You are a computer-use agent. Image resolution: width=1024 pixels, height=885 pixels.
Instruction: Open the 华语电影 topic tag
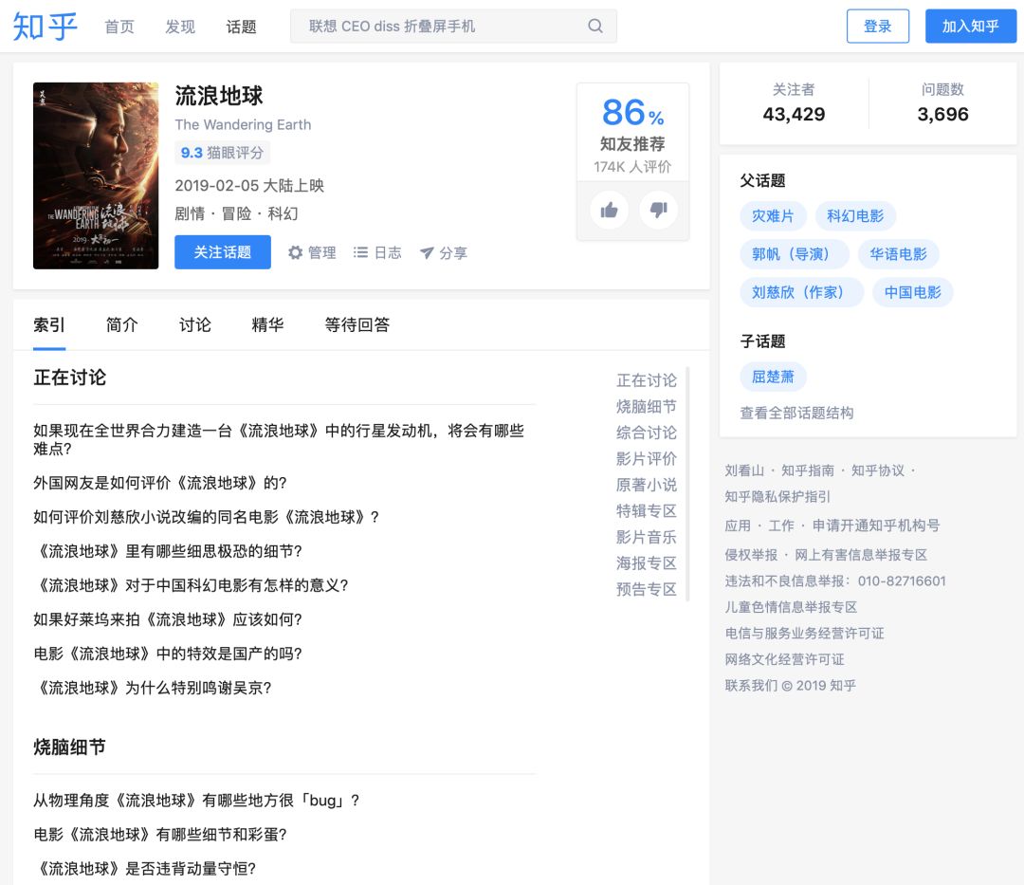(x=899, y=254)
